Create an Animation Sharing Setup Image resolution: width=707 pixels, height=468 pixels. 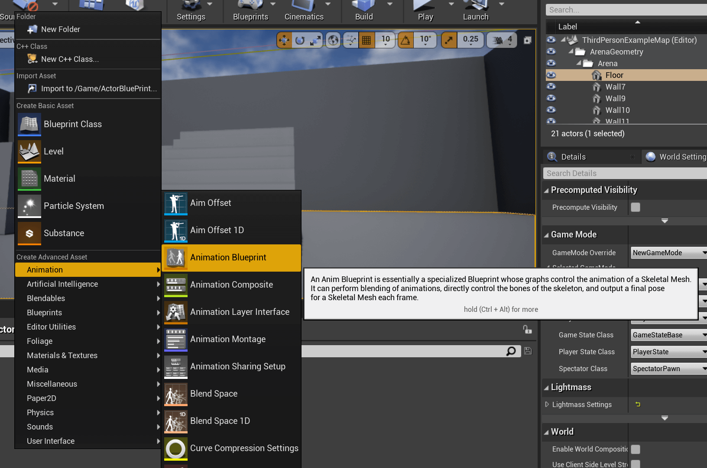pyautogui.click(x=231, y=366)
